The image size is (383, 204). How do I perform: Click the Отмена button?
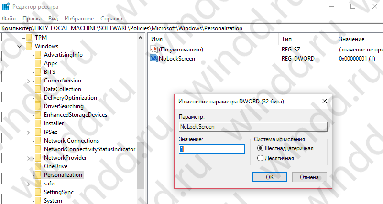click(309, 177)
